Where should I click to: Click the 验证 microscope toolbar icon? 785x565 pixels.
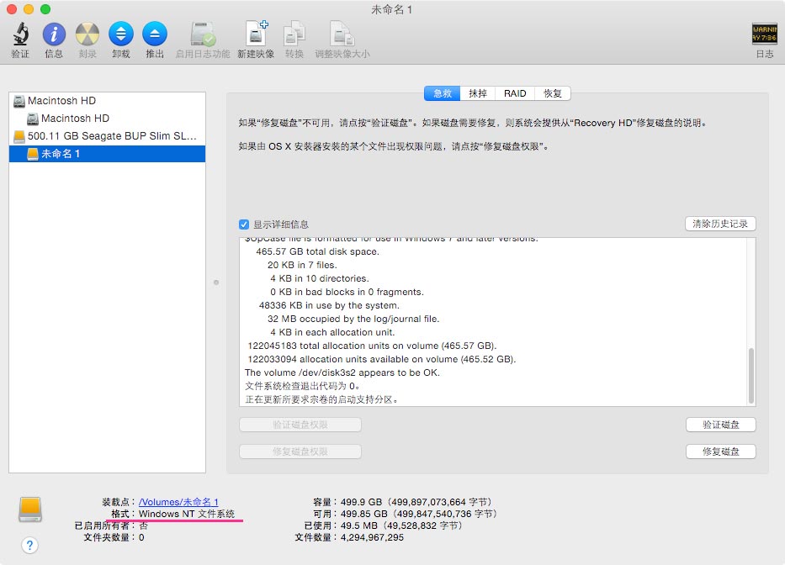(x=20, y=34)
